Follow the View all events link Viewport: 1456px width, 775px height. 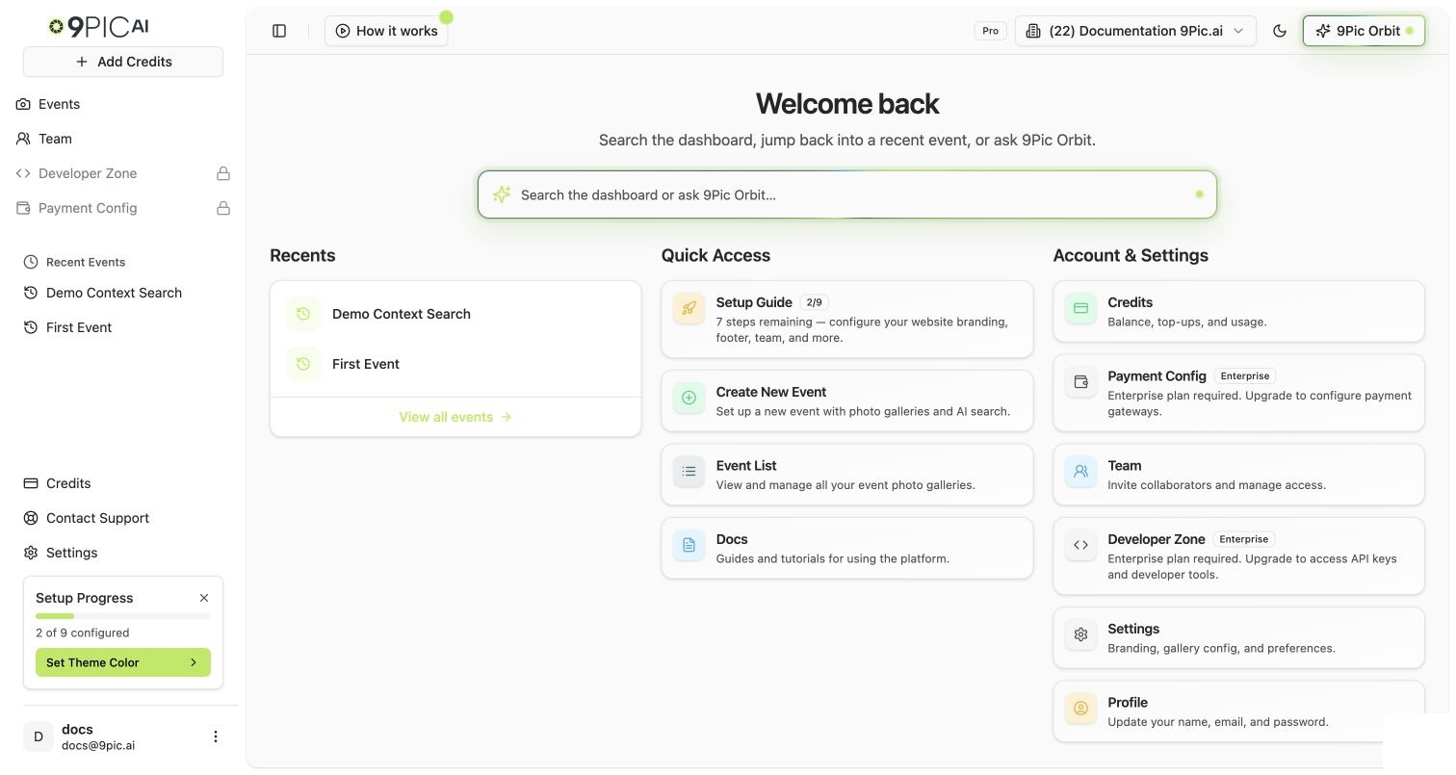point(455,417)
